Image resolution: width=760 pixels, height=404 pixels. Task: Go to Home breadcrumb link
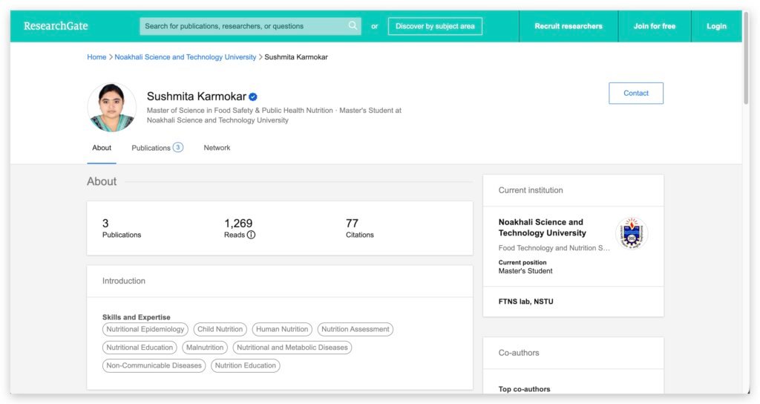coord(96,56)
